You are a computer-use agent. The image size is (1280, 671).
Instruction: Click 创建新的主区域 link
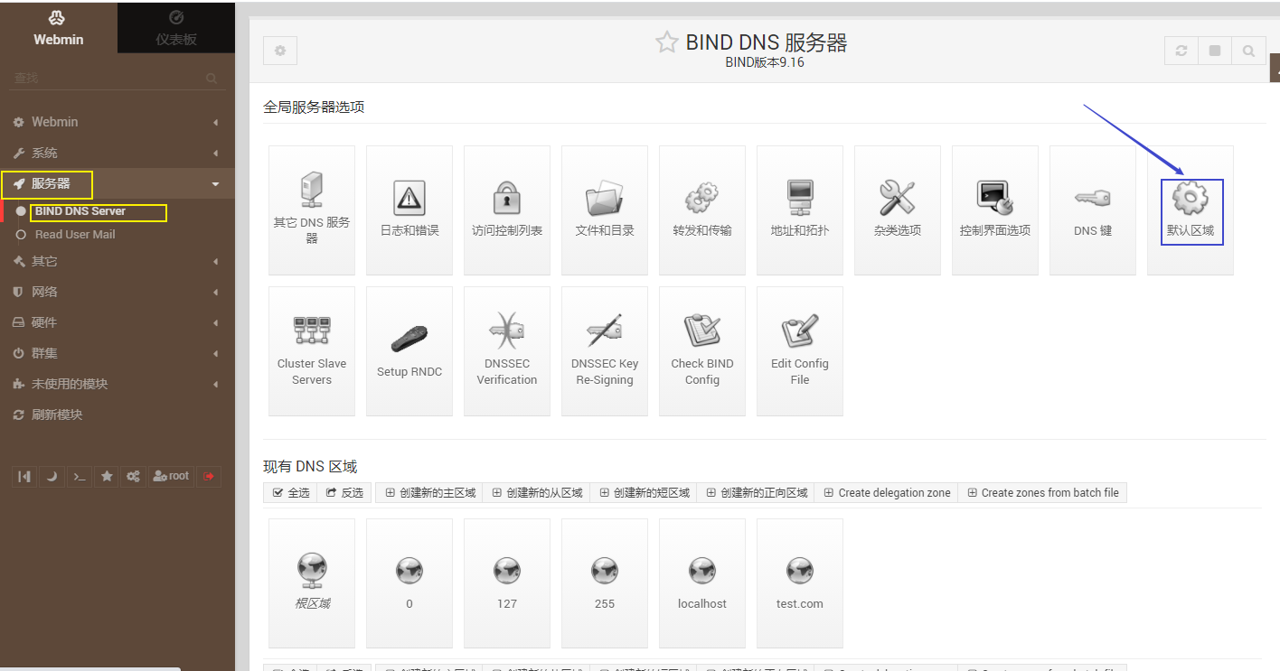pos(429,493)
